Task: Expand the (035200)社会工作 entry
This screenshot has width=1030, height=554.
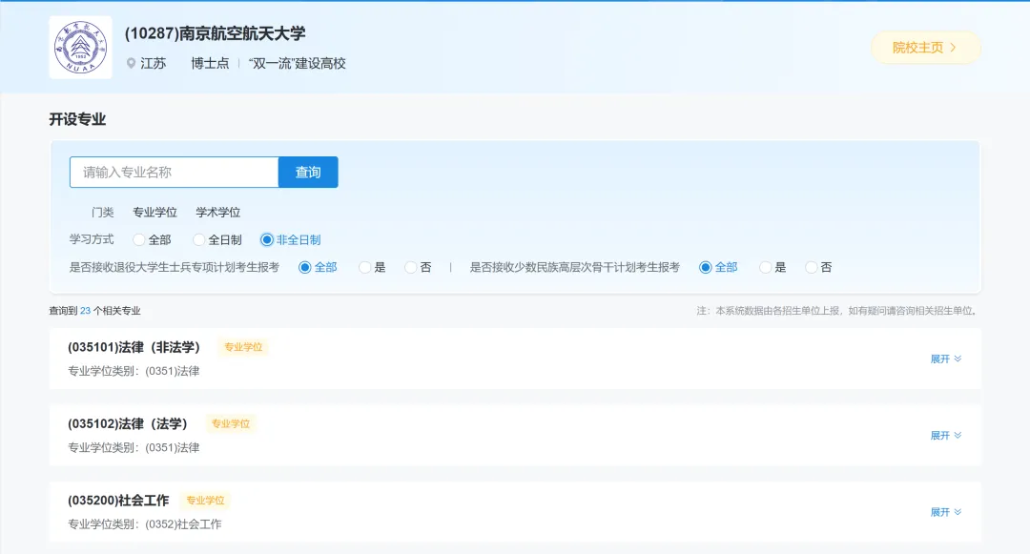Action: pyautogui.click(x=946, y=512)
